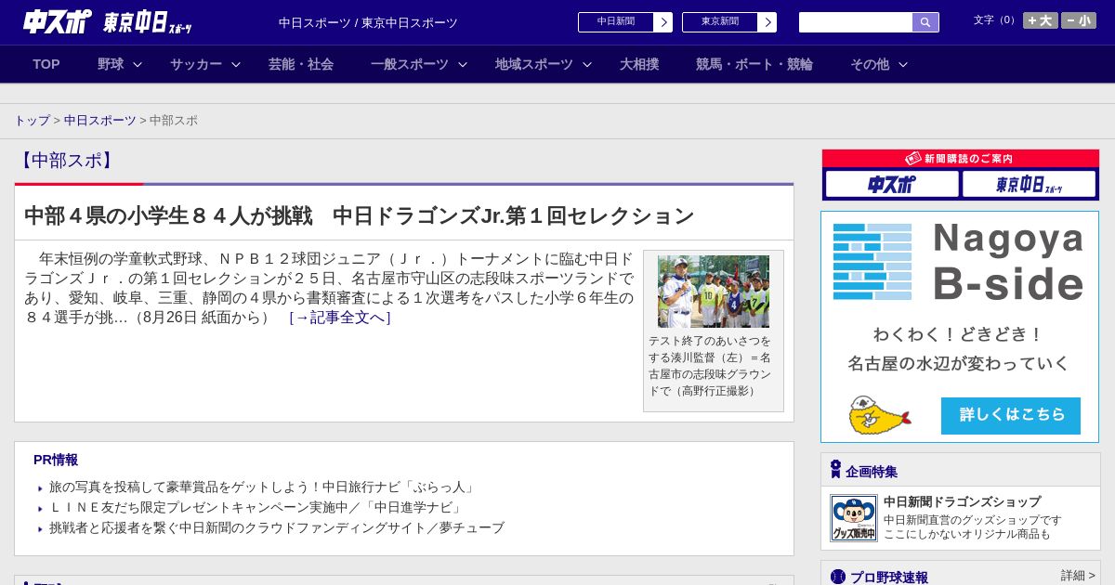Decrease text size with －小 button
The height and width of the screenshot is (585, 1115).
point(1079,20)
